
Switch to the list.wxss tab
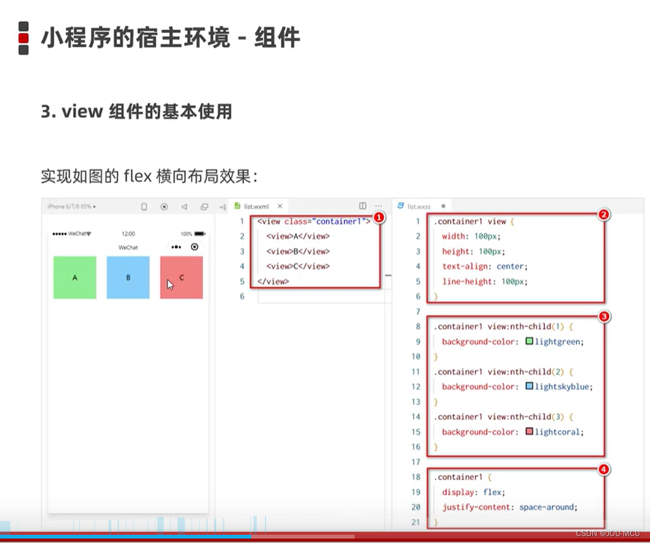422,206
